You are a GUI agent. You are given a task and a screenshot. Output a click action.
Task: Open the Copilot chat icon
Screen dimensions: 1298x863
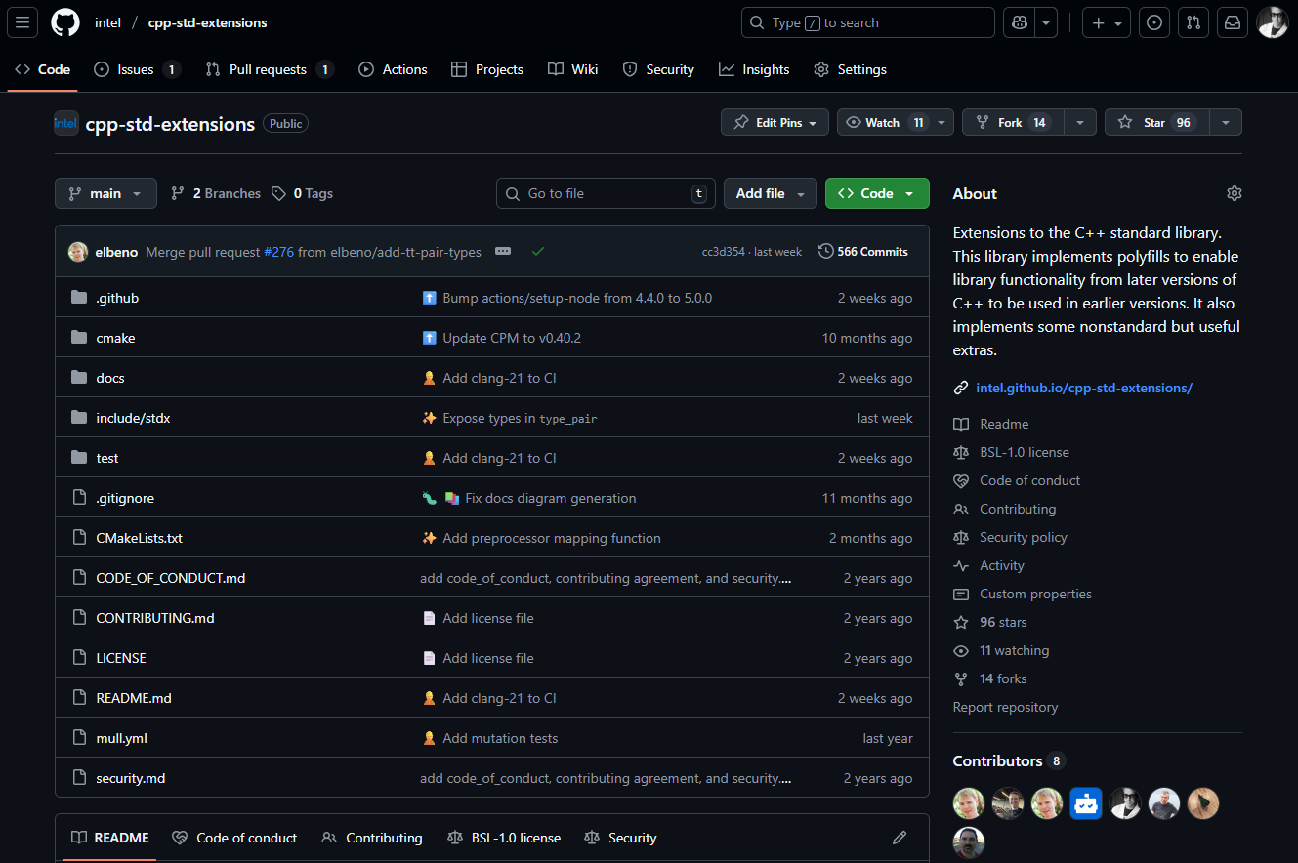1020,22
